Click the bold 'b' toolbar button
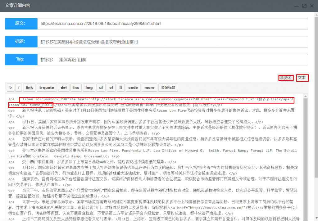This screenshot has height=221, width=318. [11, 88]
